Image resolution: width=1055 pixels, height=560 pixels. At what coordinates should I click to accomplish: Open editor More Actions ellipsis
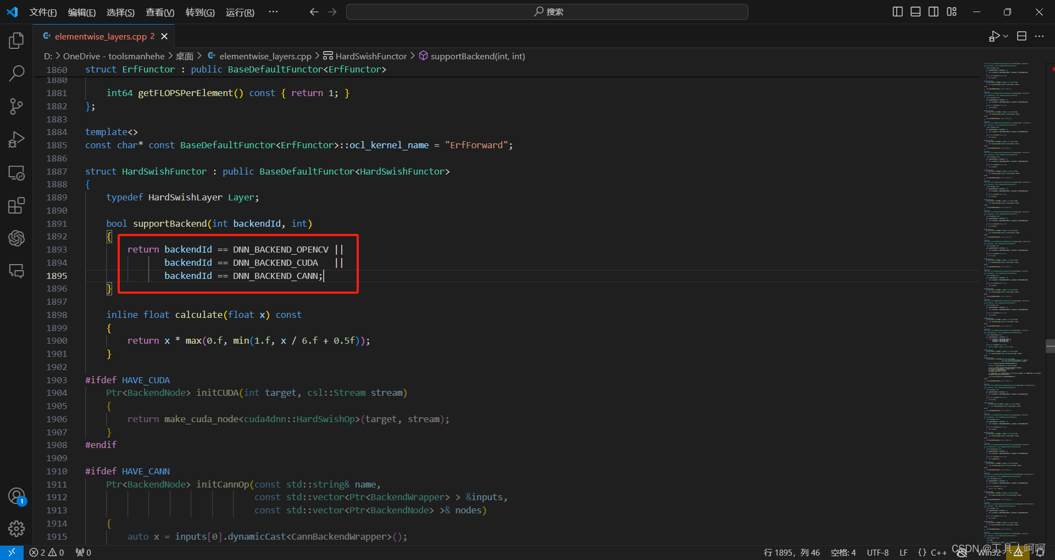[1039, 36]
